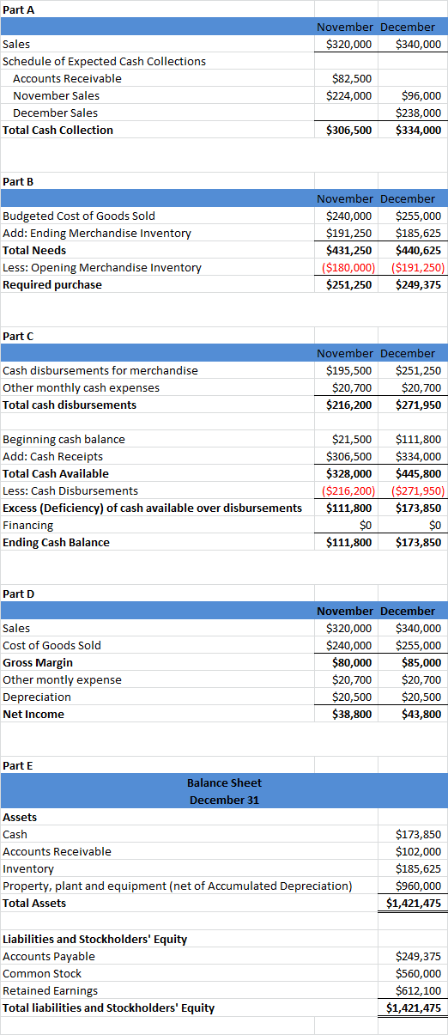Screen dimensions: 448x1035
Task: Select the 'Part D' heading
Action: pyautogui.click(x=19, y=594)
